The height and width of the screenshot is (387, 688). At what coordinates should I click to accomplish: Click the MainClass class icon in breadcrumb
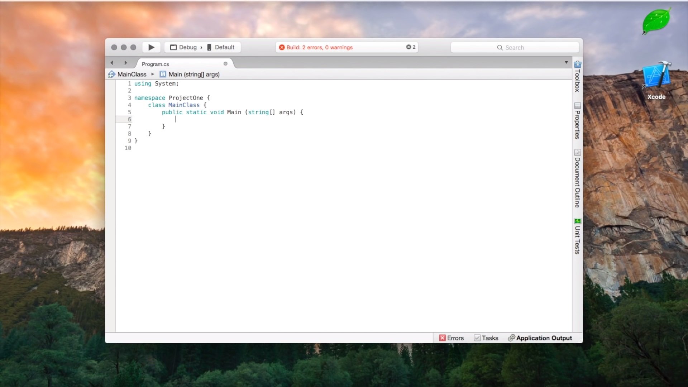point(111,74)
